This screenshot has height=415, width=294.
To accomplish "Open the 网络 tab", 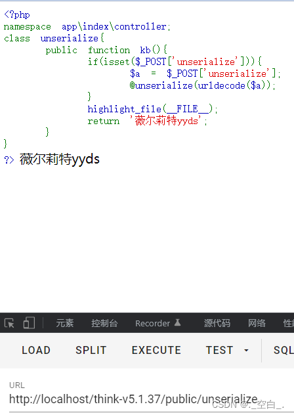I will pyautogui.click(x=257, y=323).
